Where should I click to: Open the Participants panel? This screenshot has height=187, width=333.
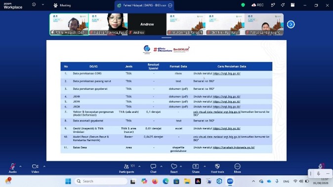pos(126,168)
